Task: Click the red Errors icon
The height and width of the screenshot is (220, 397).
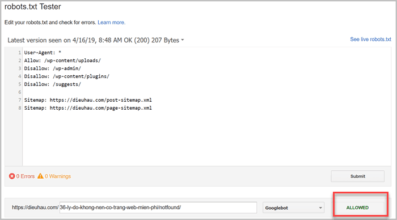Action: [12, 176]
